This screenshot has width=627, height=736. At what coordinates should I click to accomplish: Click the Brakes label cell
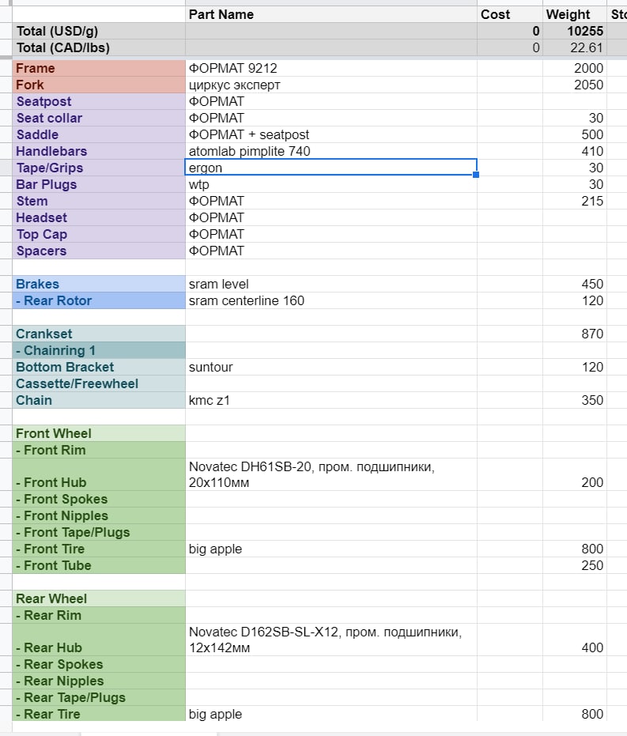point(99,284)
